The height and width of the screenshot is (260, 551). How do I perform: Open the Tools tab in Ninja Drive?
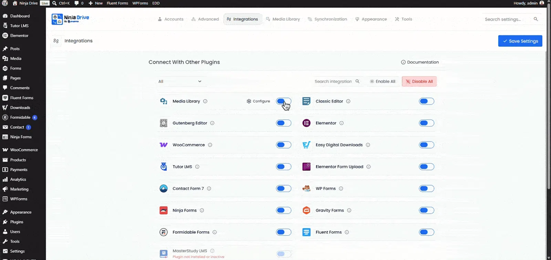tap(403, 19)
